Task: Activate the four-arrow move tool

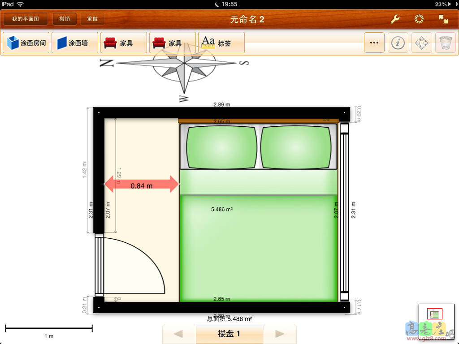Action: [x=422, y=43]
